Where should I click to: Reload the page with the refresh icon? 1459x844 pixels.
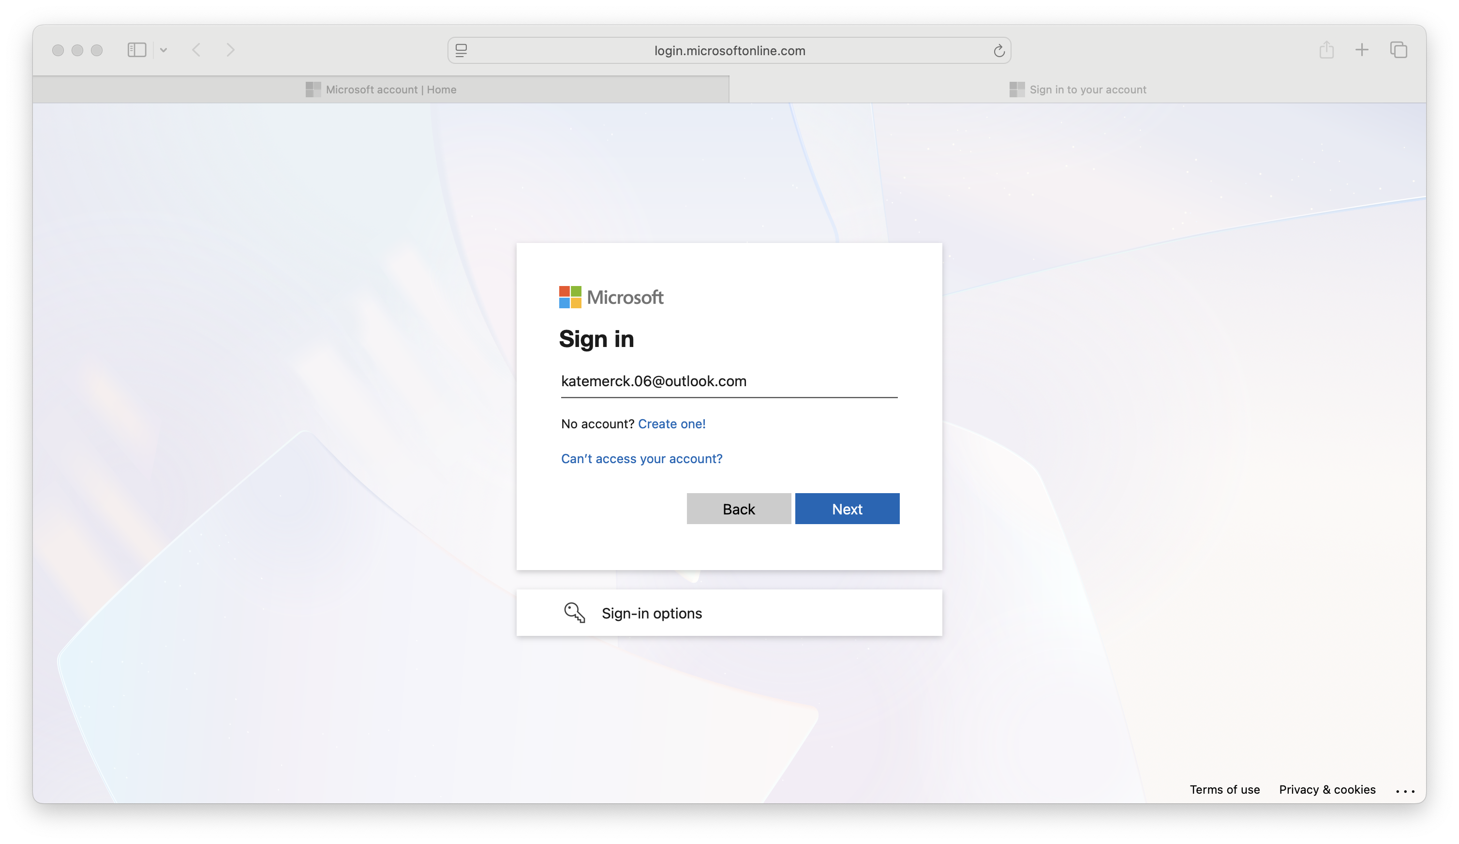point(999,51)
